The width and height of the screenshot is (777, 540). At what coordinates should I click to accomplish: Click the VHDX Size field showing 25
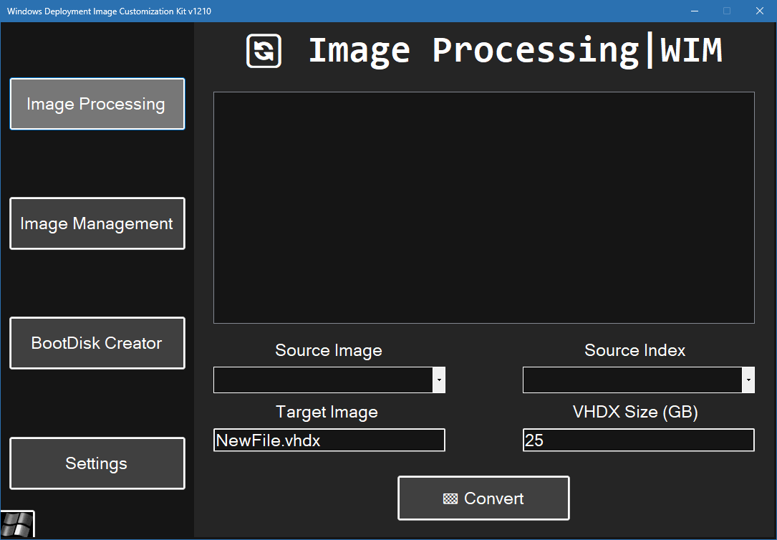(x=638, y=440)
